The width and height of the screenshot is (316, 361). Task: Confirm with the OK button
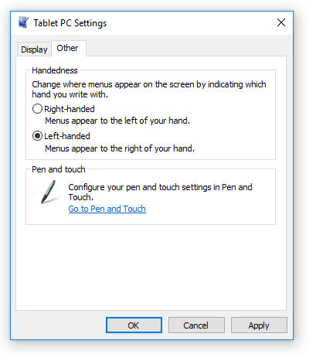click(134, 325)
